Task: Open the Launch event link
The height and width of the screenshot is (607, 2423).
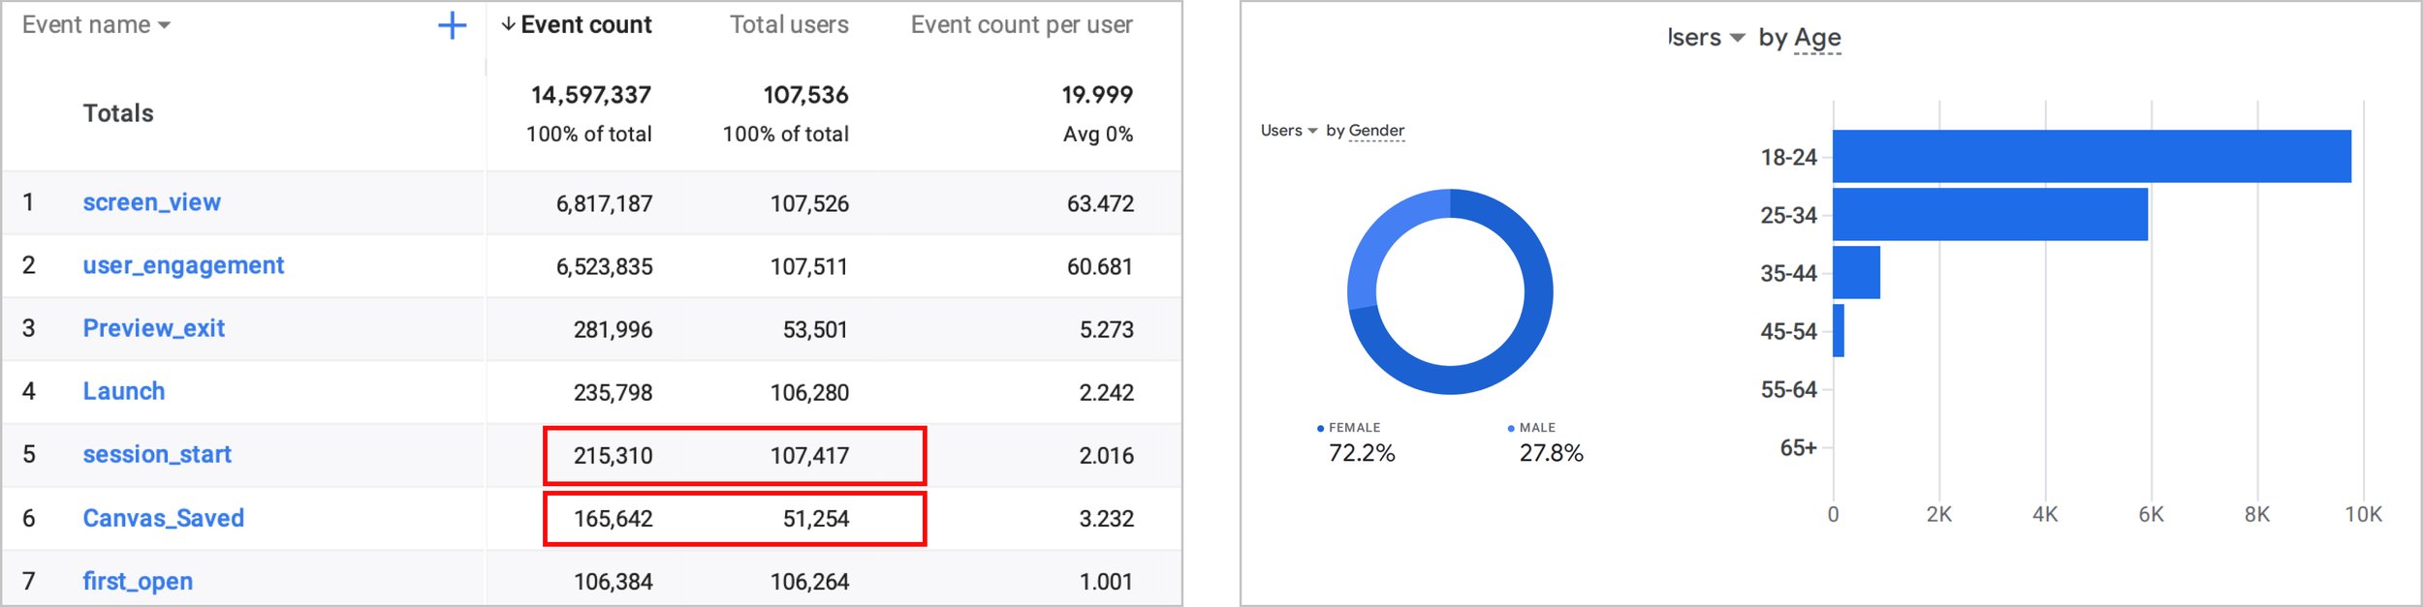Action: coord(123,391)
